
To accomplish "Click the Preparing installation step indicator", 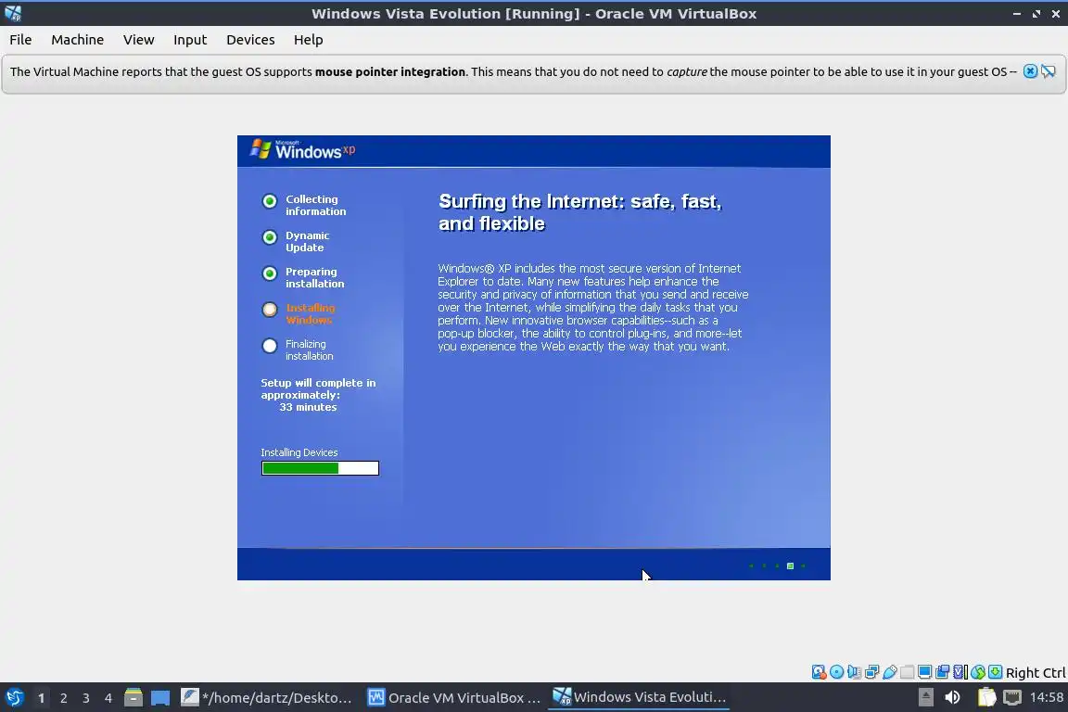I will (270, 273).
